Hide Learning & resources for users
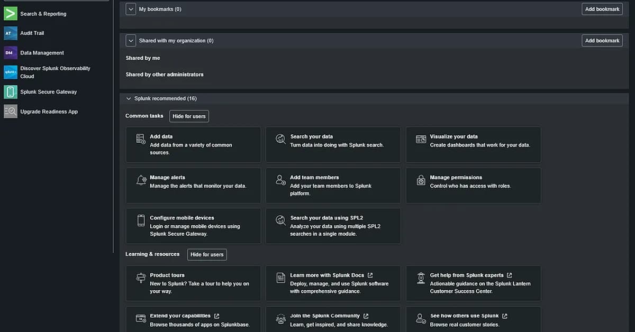The image size is (635, 332). pos(207,254)
